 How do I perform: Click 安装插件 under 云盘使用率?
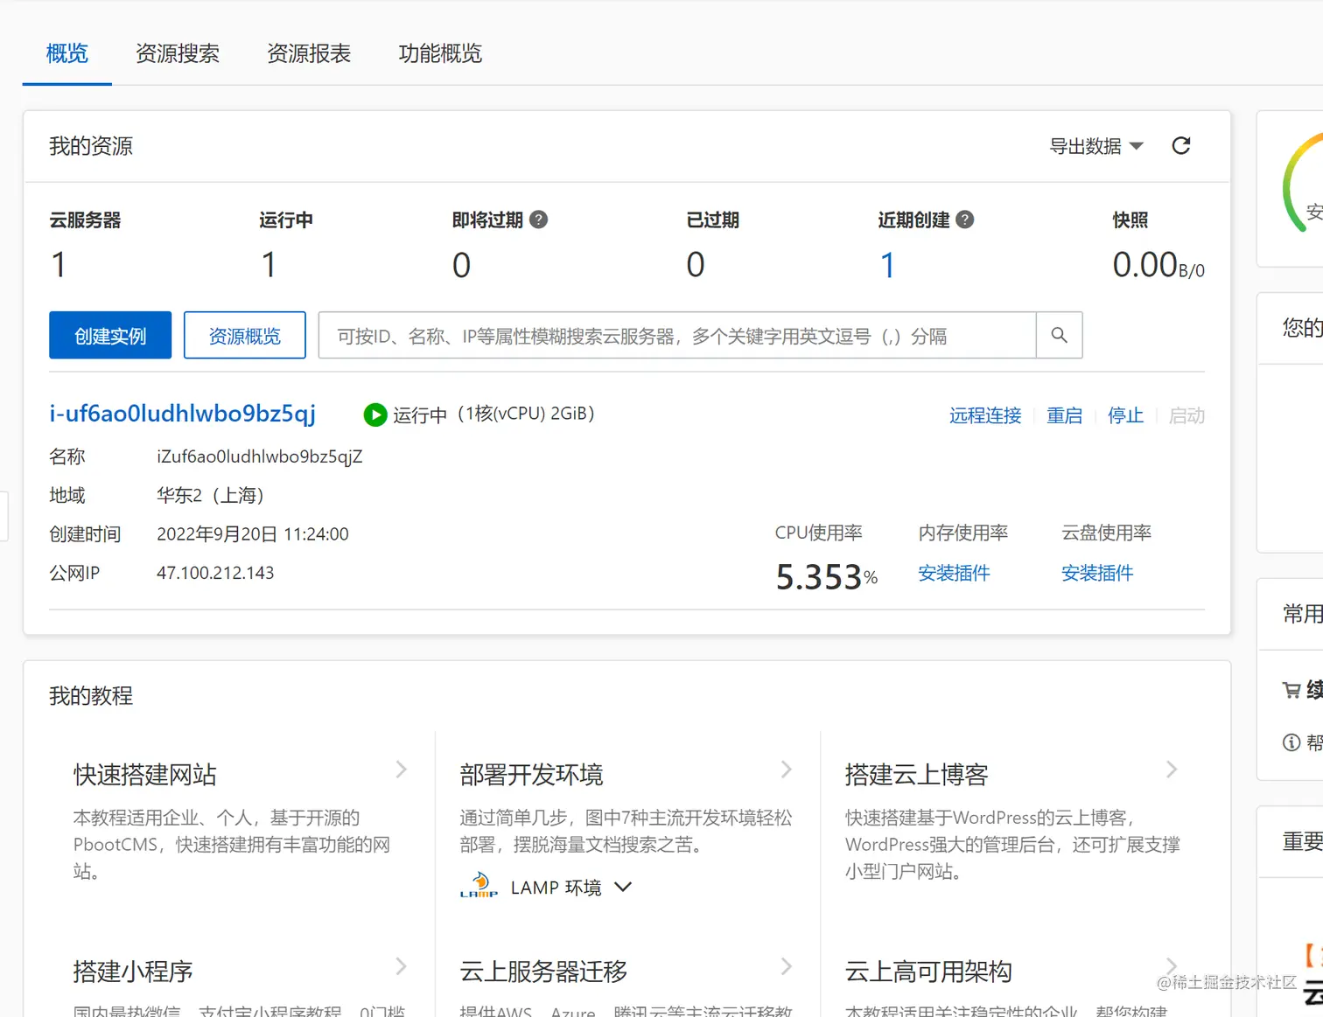pos(1097,573)
